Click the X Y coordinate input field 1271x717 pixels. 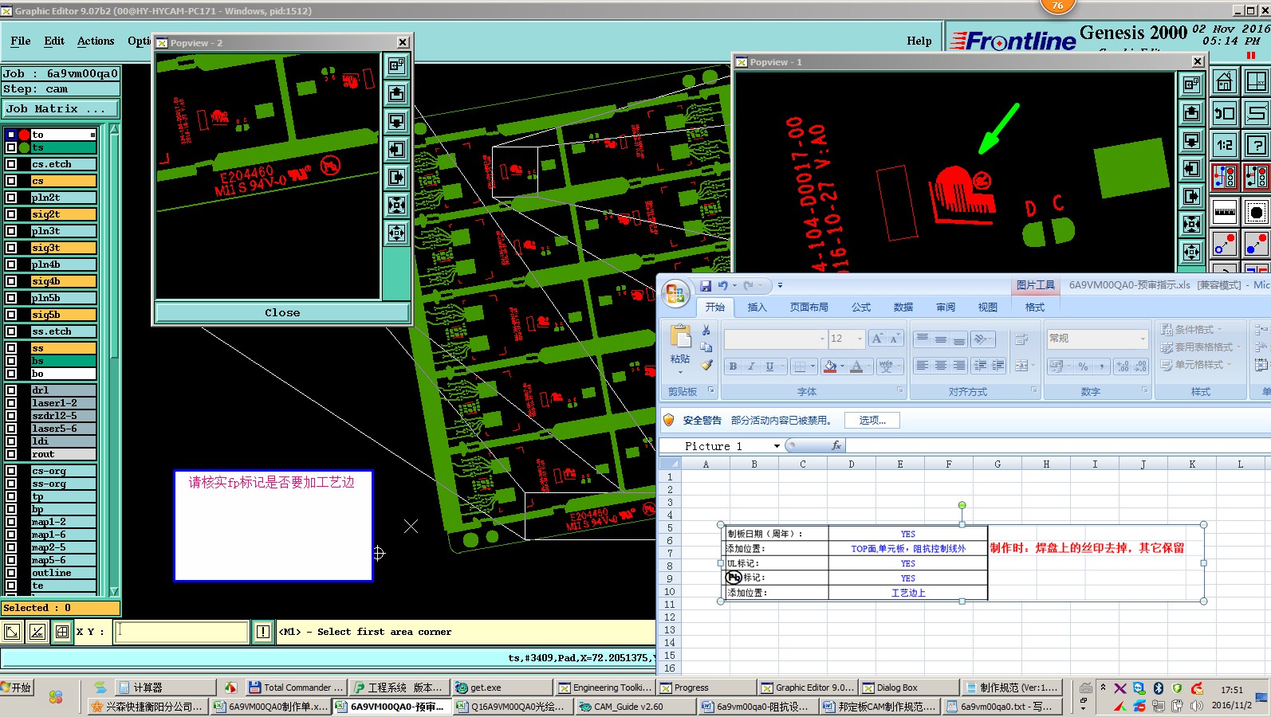182,632
